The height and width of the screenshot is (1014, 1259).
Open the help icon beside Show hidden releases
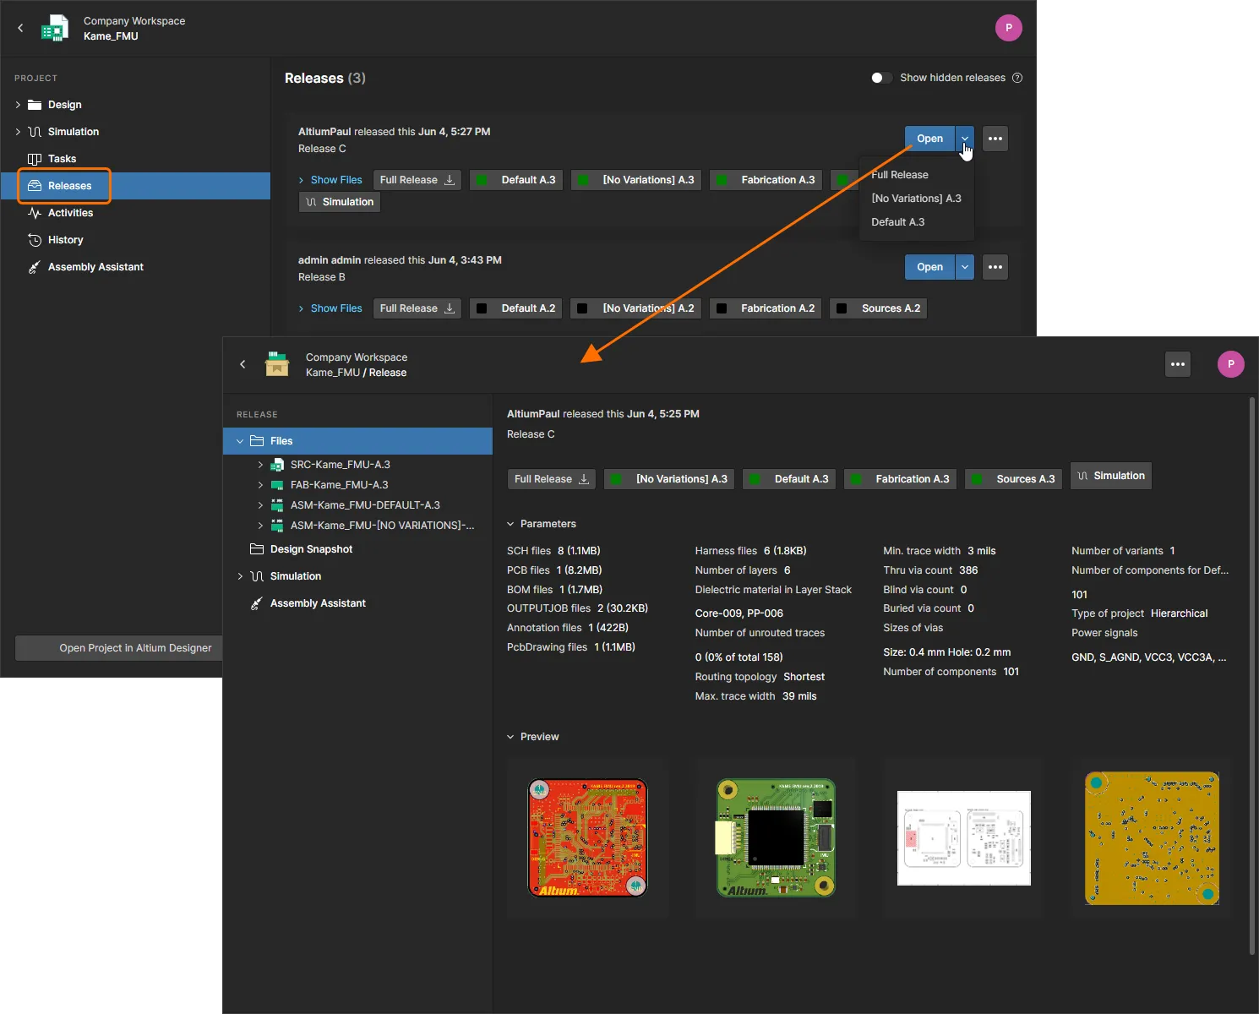click(x=1017, y=78)
